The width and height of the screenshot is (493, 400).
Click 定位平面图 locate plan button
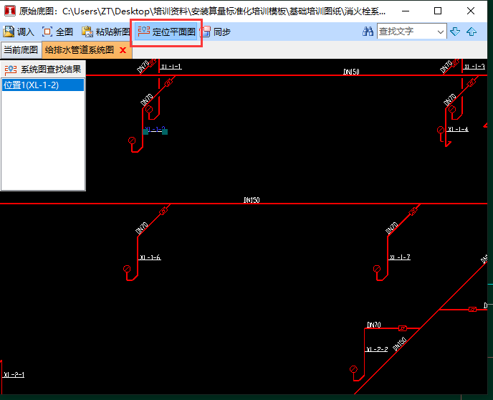(x=166, y=32)
